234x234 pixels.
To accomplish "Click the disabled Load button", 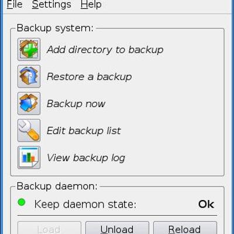I will click(49, 228).
